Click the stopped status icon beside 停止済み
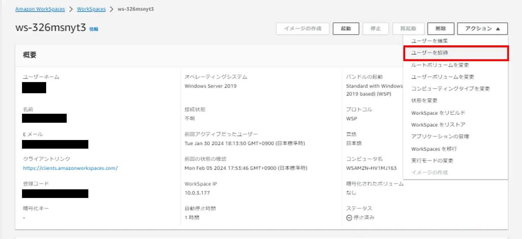This screenshot has width=522, height=239. [349, 217]
